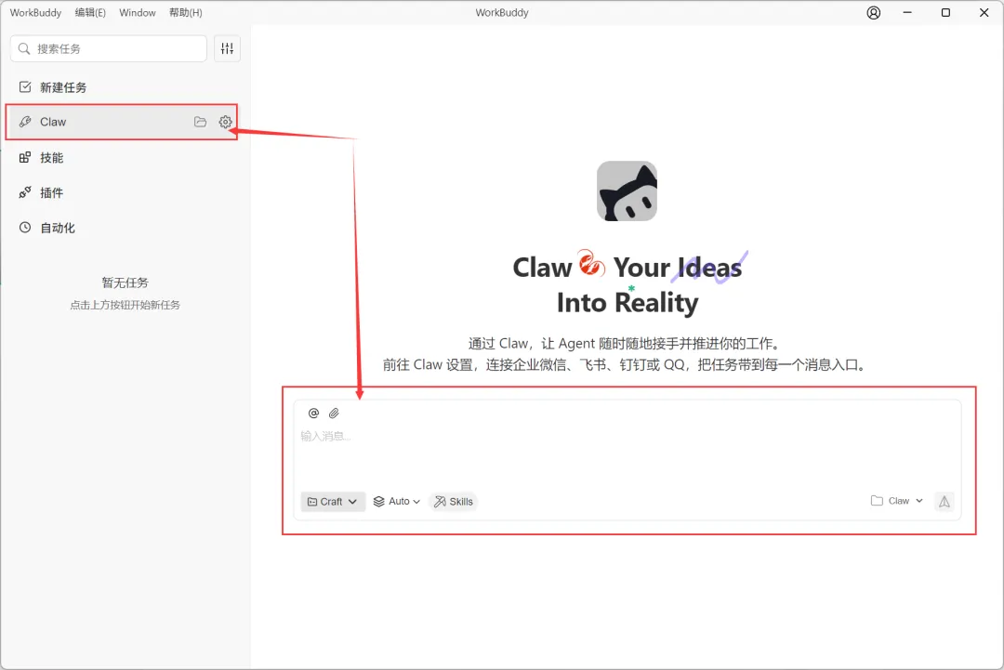Open Claw settings gear icon
Image resolution: width=1004 pixels, height=670 pixels.
tap(225, 122)
